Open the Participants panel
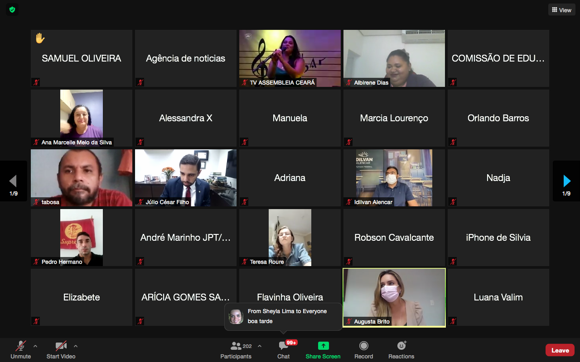Screen dimensions: 580x362 236,350
